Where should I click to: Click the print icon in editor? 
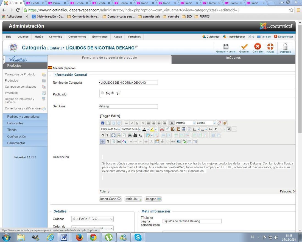pos(130,135)
